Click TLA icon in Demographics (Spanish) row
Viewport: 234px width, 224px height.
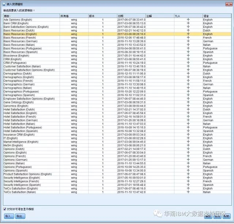[188, 95]
